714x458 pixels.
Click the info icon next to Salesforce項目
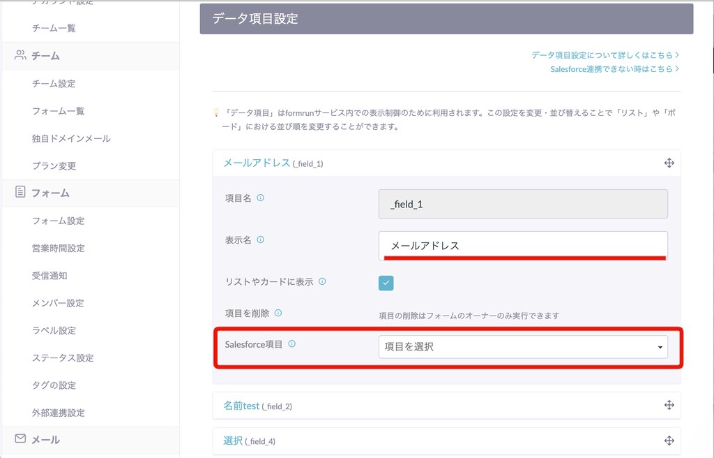tap(292, 343)
